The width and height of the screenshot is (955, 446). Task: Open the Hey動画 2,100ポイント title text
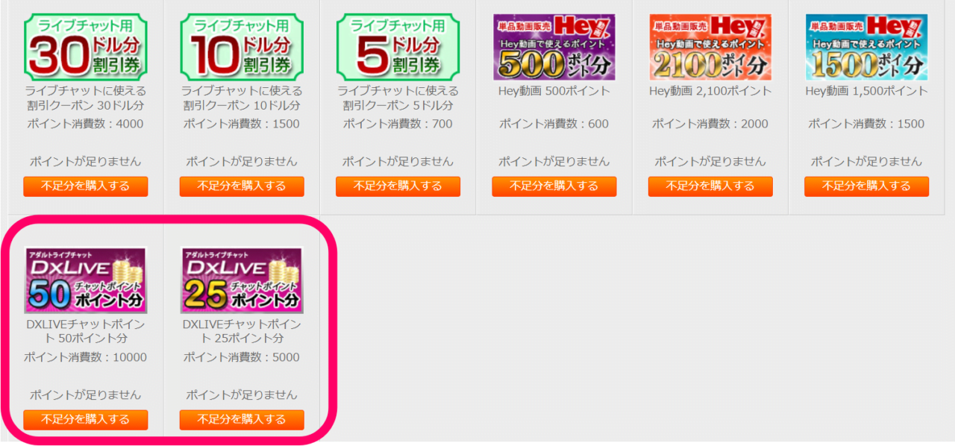(x=710, y=91)
